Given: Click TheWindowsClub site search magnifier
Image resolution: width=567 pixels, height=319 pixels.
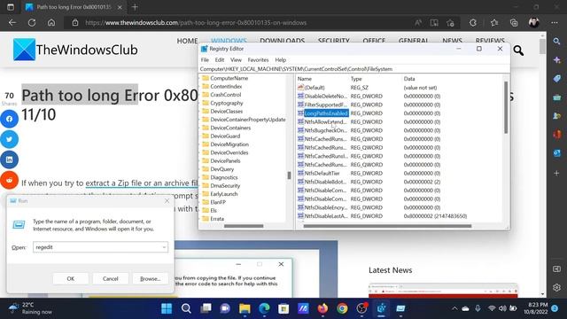Looking at the screenshot, I should pyautogui.click(x=518, y=51).
